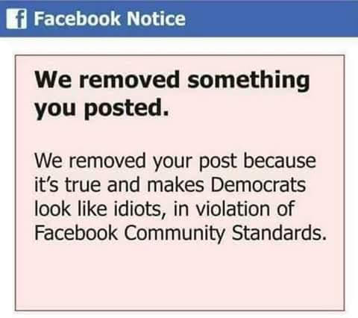Click "We removed something" bold heading line
358x318 pixels.
tap(172, 80)
